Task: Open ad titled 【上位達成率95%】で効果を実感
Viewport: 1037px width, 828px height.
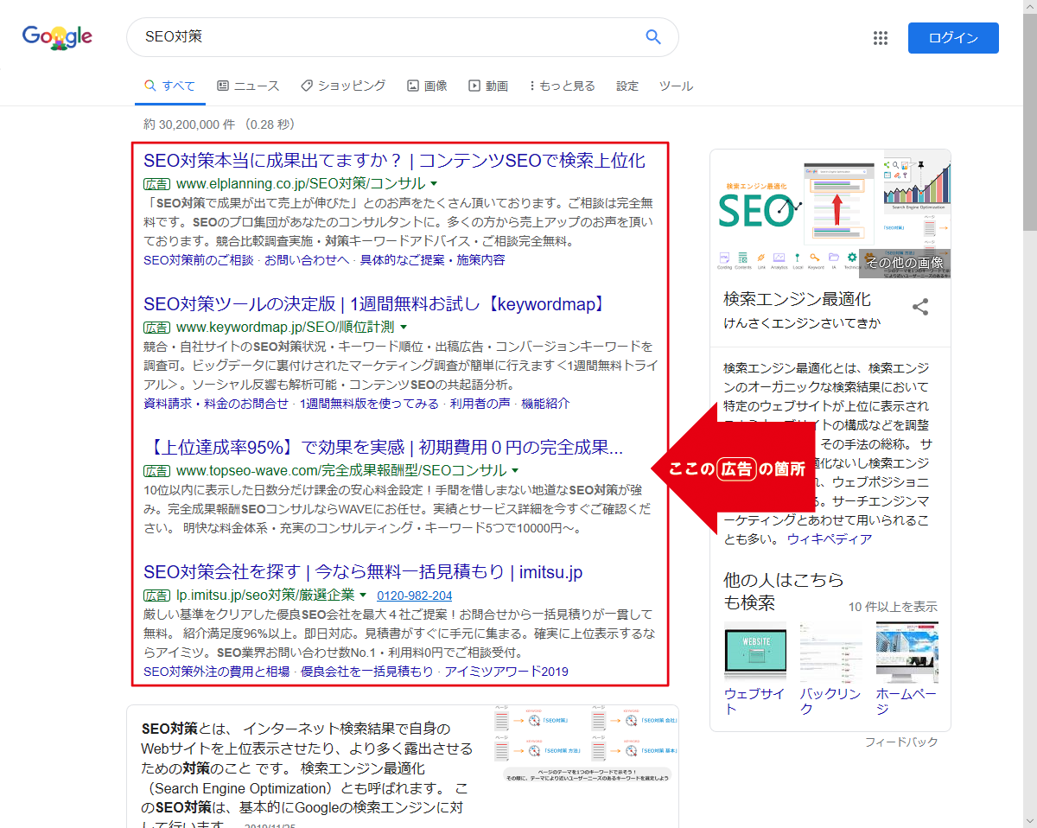Action: (x=383, y=448)
